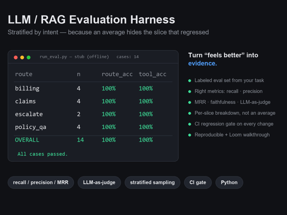The width and height of the screenshot is (287, 215).
Task: Click the tool_acc column header
Action: point(152,74)
